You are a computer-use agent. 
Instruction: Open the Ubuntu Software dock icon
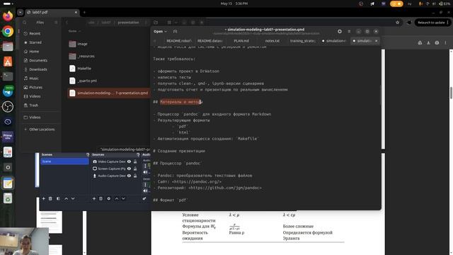click(8, 62)
